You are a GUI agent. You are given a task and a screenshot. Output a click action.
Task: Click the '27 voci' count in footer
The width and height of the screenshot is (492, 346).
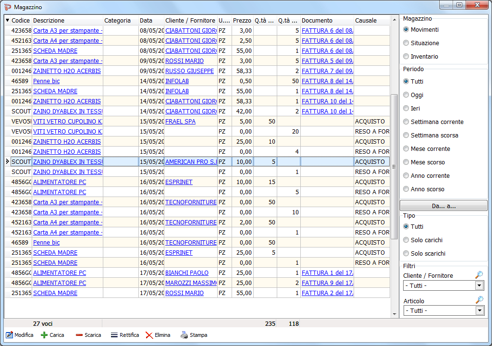[x=43, y=324]
